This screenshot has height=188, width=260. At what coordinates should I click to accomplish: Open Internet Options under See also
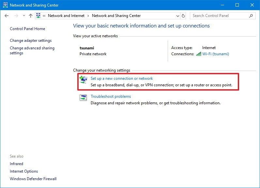(x=24, y=171)
